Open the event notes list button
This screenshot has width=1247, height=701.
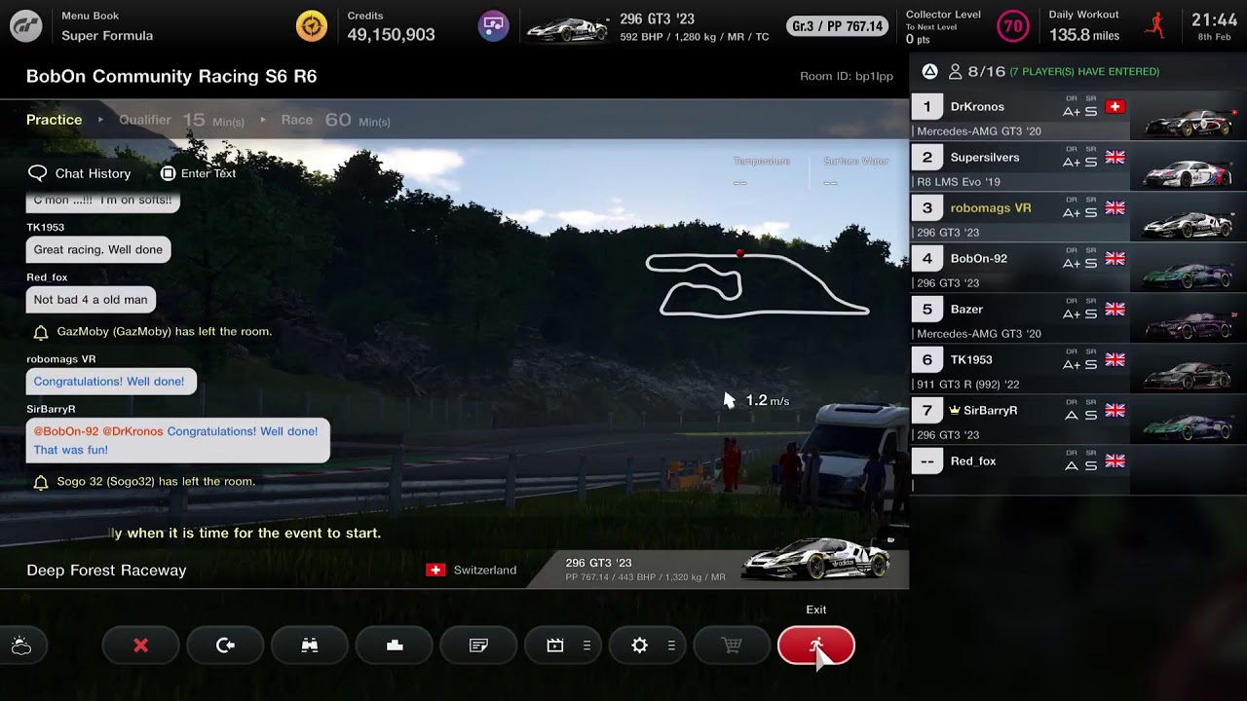(478, 646)
